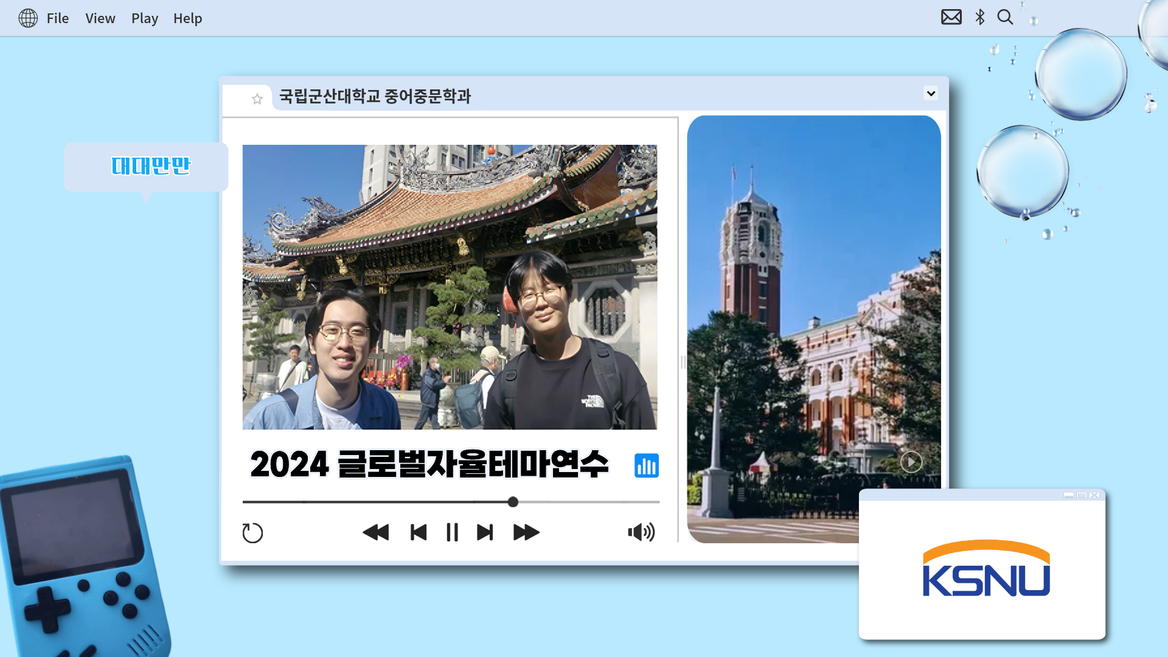Image resolution: width=1168 pixels, height=657 pixels.
Task: Click the globe icon in menu bar
Action: [x=28, y=18]
